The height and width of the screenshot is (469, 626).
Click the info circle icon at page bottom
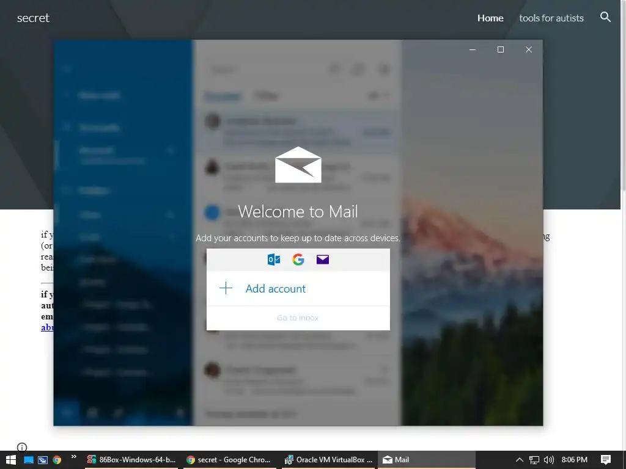(22, 447)
